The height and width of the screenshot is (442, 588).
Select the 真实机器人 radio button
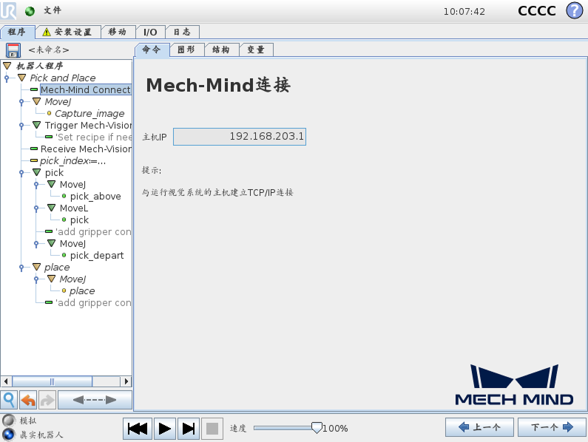click(8, 435)
